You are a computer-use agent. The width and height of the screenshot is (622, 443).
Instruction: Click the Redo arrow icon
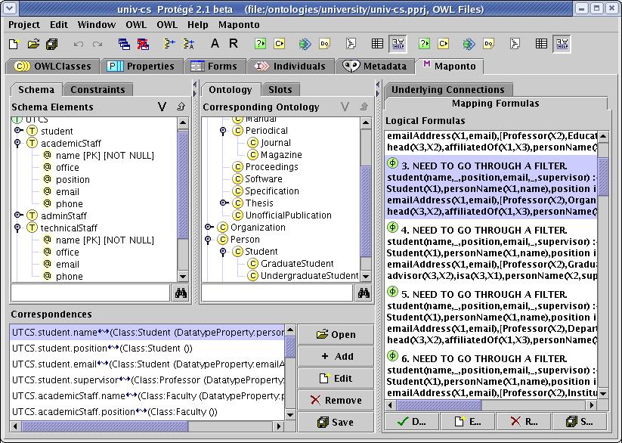coord(97,44)
